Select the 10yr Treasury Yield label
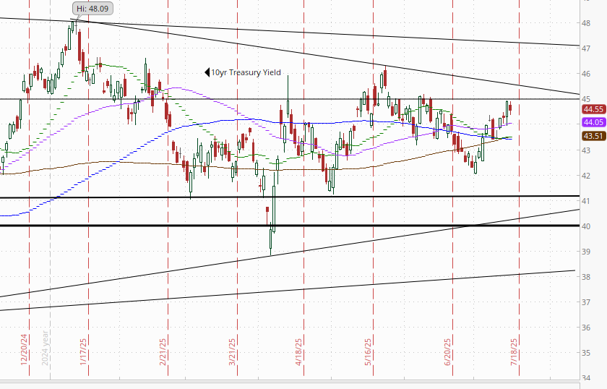The width and height of the screenshot is (607, 389). pyautogui.click(x=246, y=72)
